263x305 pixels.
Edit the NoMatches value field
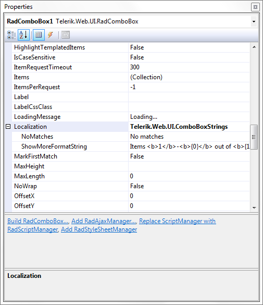click(189, 137)
